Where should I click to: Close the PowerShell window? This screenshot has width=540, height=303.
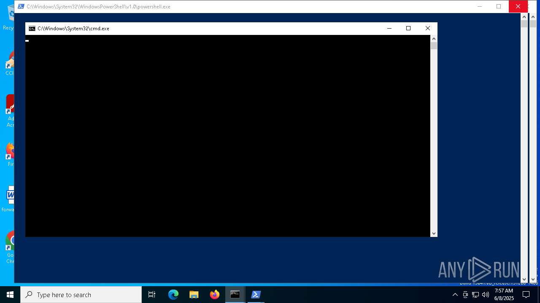[518, 6]
